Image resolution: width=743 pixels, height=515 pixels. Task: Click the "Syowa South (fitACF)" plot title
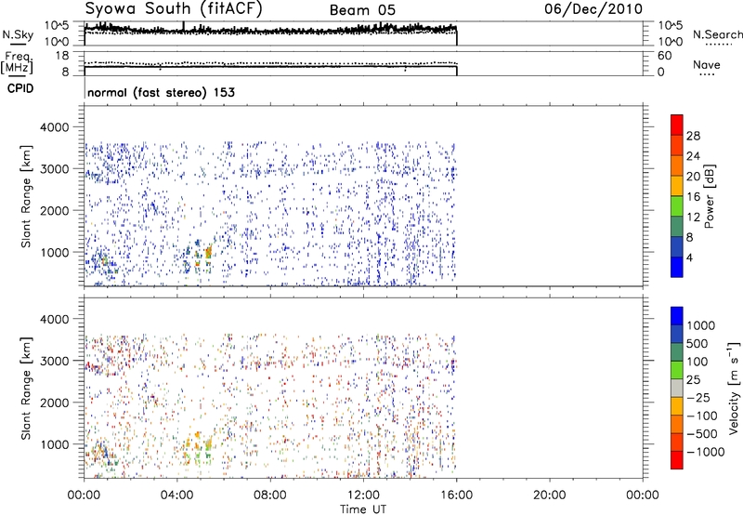pos(174,9)
